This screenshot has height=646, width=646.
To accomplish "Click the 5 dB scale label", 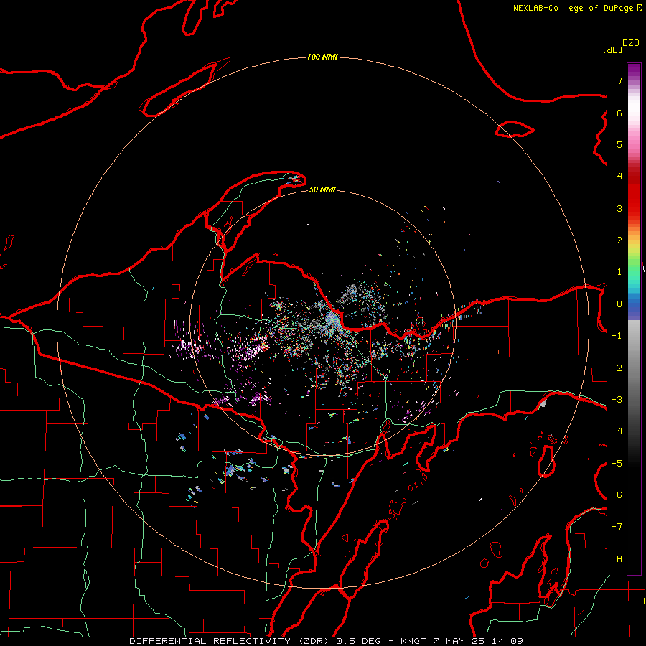I will pyautogui.click(x=619, y=144).
